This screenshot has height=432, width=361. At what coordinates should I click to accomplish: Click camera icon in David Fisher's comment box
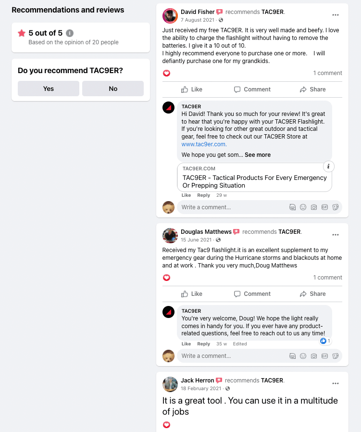(313, 207)
